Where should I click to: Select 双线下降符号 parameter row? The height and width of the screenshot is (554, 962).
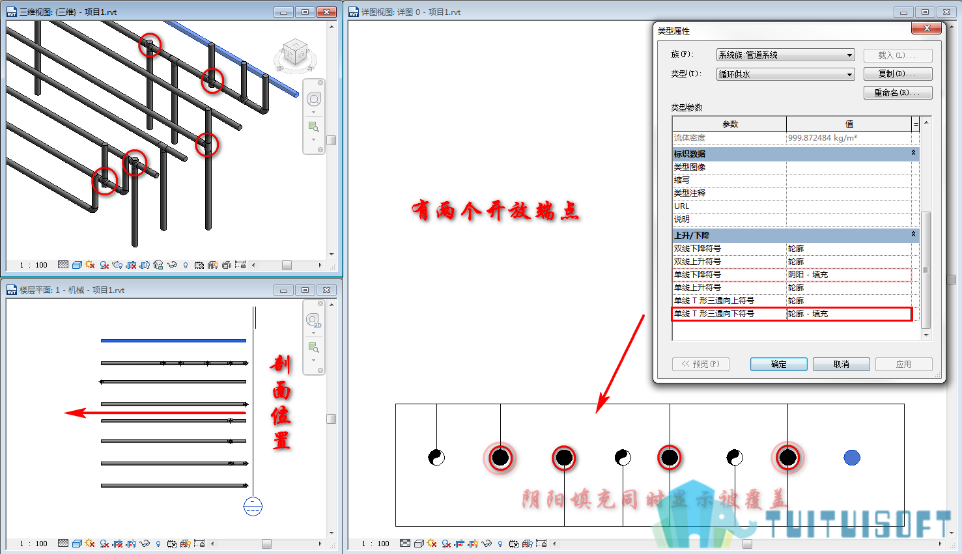coord(792,249)
